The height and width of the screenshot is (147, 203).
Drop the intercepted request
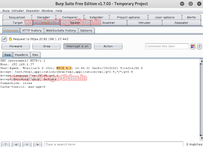(x=47, y=46)
